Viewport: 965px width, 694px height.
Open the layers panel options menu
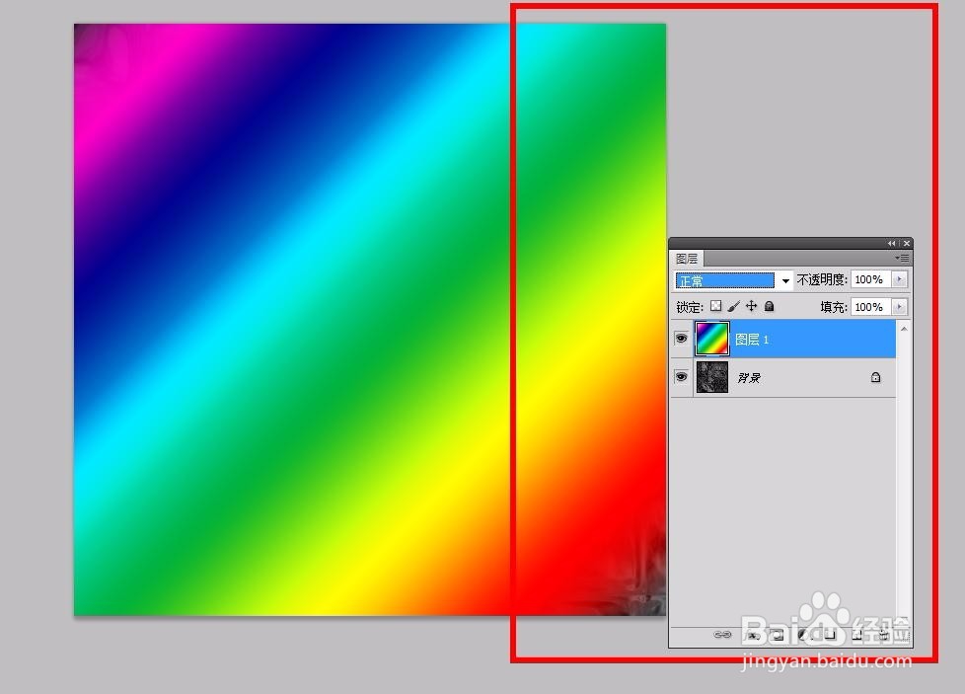tap(902, 258)
